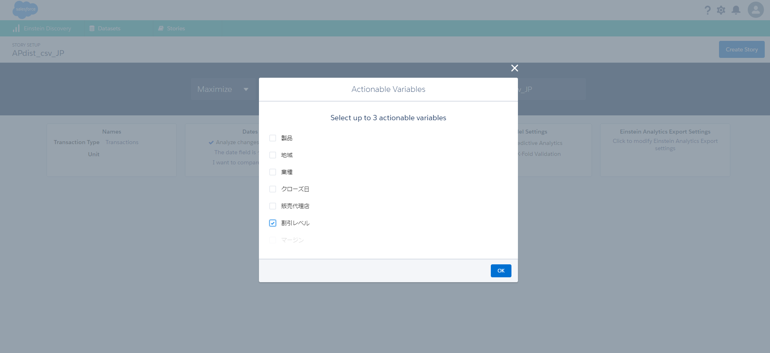Open the help question mark icon

pos(707,10)
